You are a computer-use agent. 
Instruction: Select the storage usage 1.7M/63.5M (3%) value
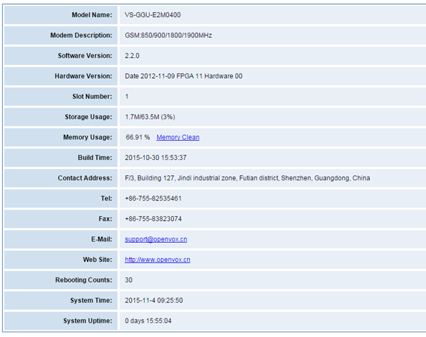point(150,117)
